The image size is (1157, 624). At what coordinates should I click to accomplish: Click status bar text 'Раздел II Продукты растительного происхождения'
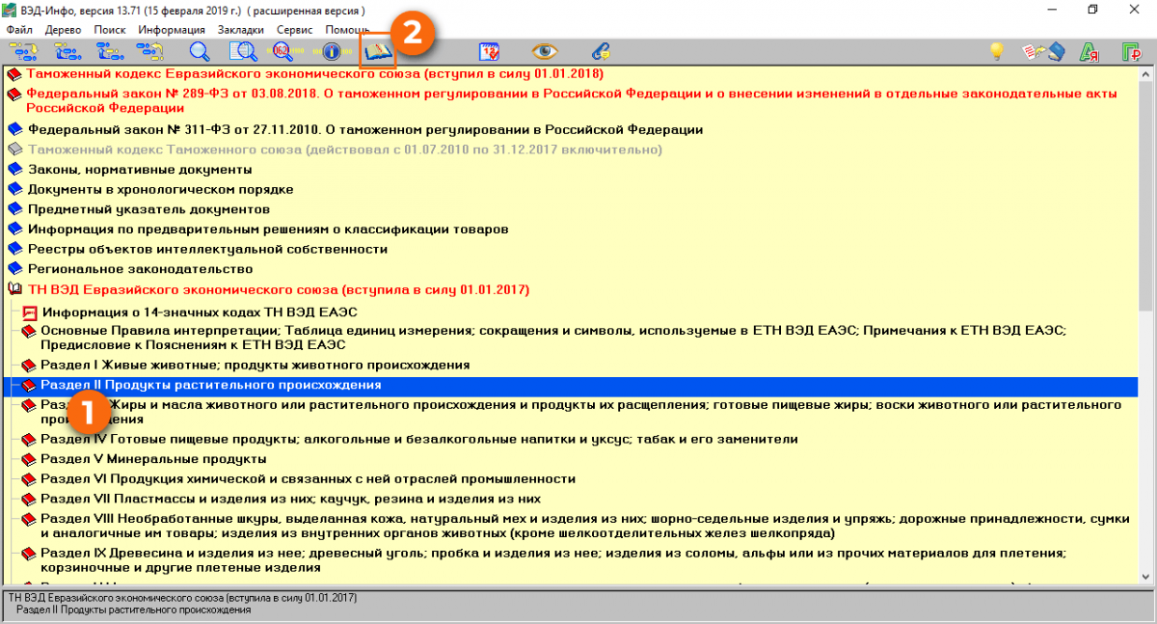pos(134,610)
